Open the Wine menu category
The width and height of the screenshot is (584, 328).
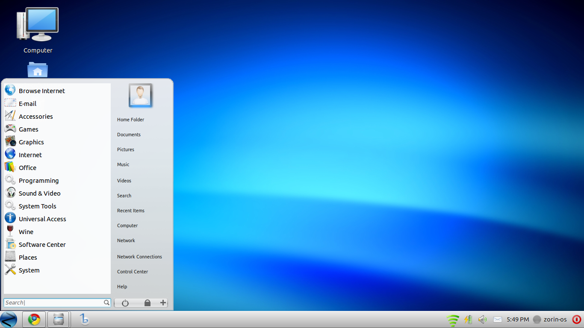point(26,231)
